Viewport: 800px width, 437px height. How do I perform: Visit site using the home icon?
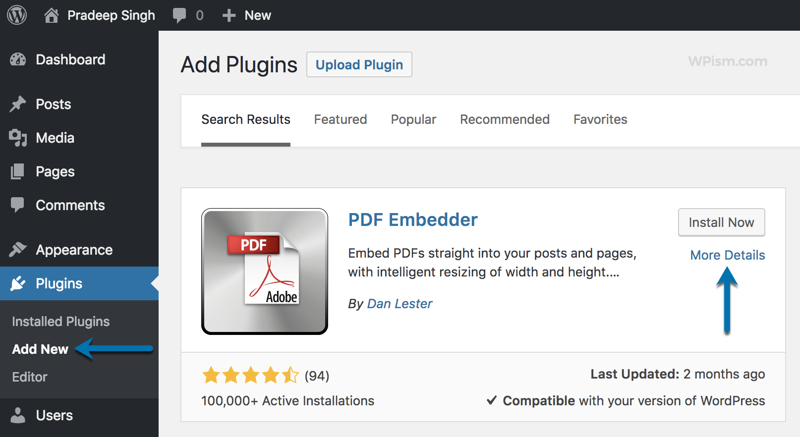tap(51, 14)
